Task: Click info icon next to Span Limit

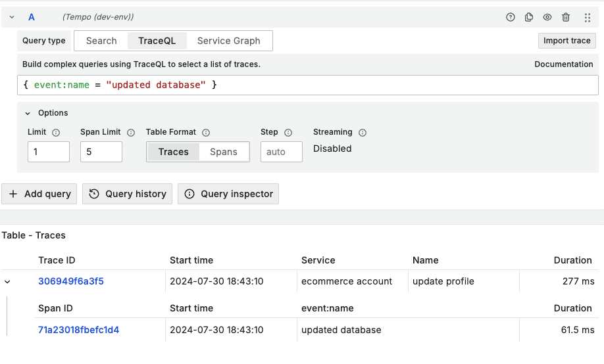Action: (131, 133)
